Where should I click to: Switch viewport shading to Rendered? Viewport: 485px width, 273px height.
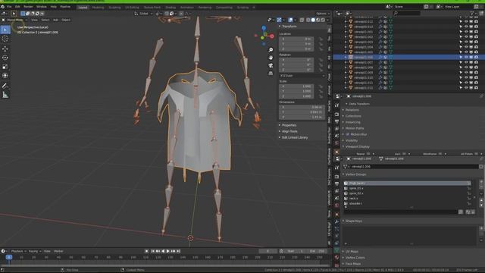coord(323,20)
